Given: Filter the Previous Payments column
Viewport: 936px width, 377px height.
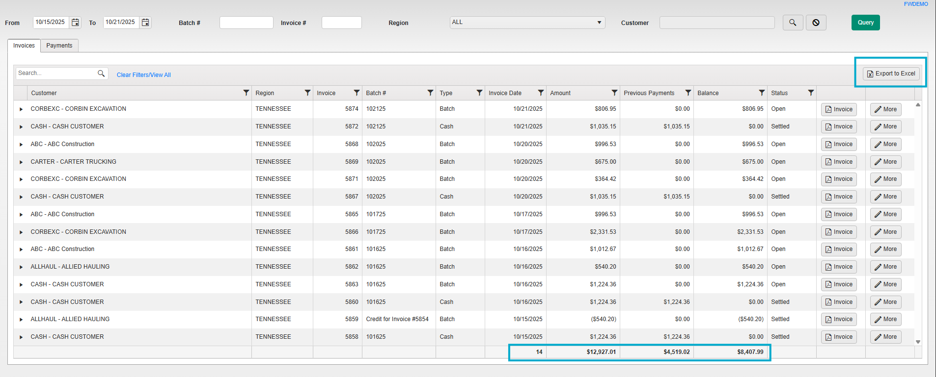Looking at the screenshot, I should coord(688,93).
